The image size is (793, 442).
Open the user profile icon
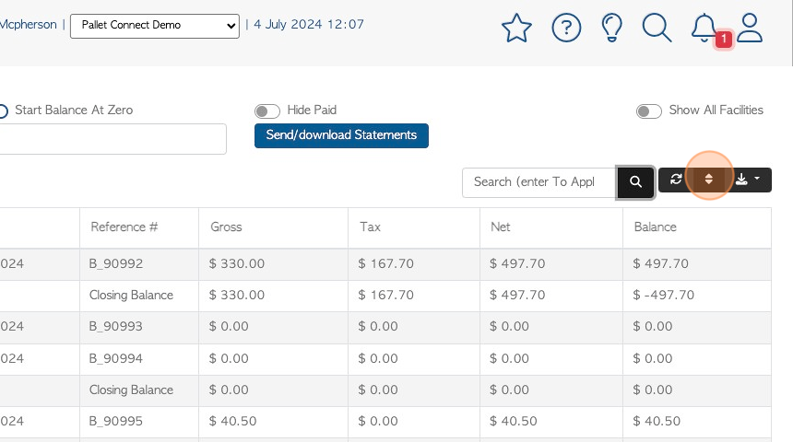pyautogui.click(x=749, y=28)
